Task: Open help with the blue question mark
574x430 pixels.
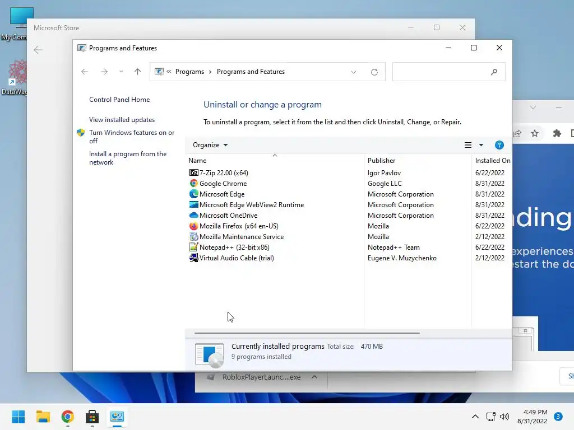Action: (499, 145)
